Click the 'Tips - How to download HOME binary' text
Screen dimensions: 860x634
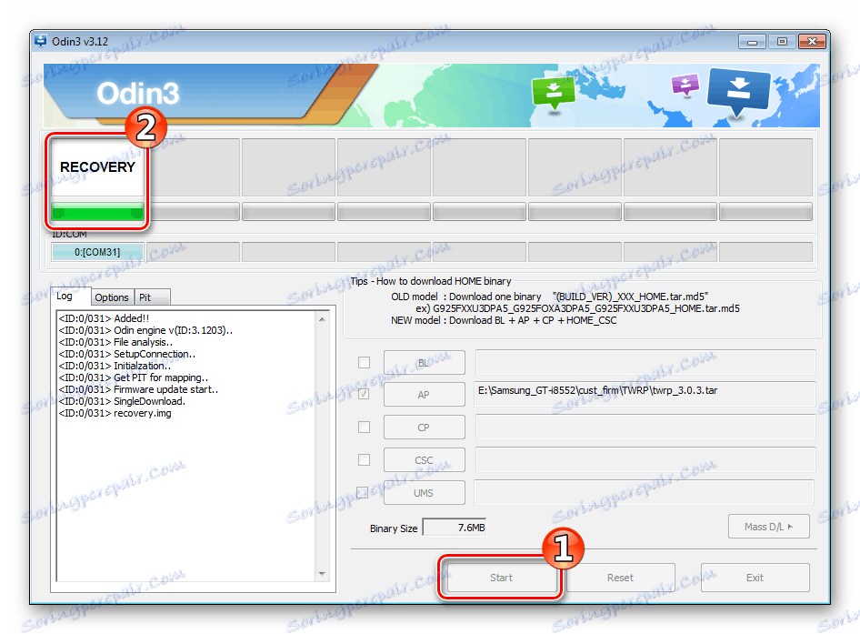431,281
